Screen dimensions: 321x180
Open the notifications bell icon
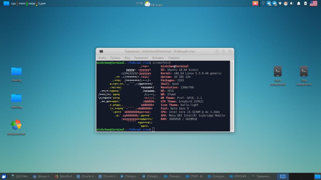[x=299, y=4]
